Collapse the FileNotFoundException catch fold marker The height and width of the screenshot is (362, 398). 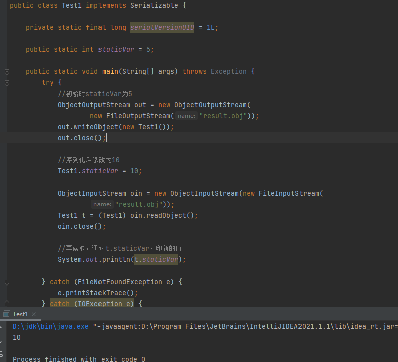tap(7, 282)
